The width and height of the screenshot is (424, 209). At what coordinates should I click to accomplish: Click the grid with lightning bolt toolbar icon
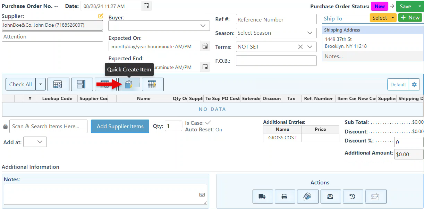[152, 85]
